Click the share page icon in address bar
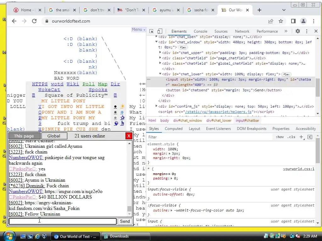The image size is (322, 241). click(271, 21)
